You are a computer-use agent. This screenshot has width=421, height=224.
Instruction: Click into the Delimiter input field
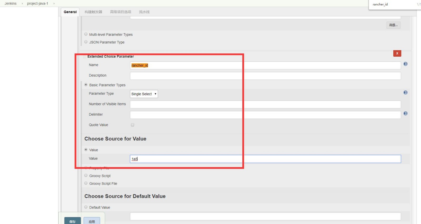tap(265, 115)
